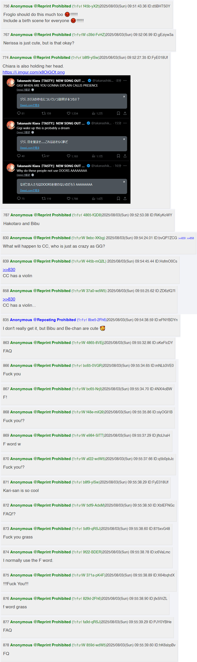Click the retweet icon on the CALLIS PRESENCE tweet
Viewport: 197px width, 662px height.
44,113
